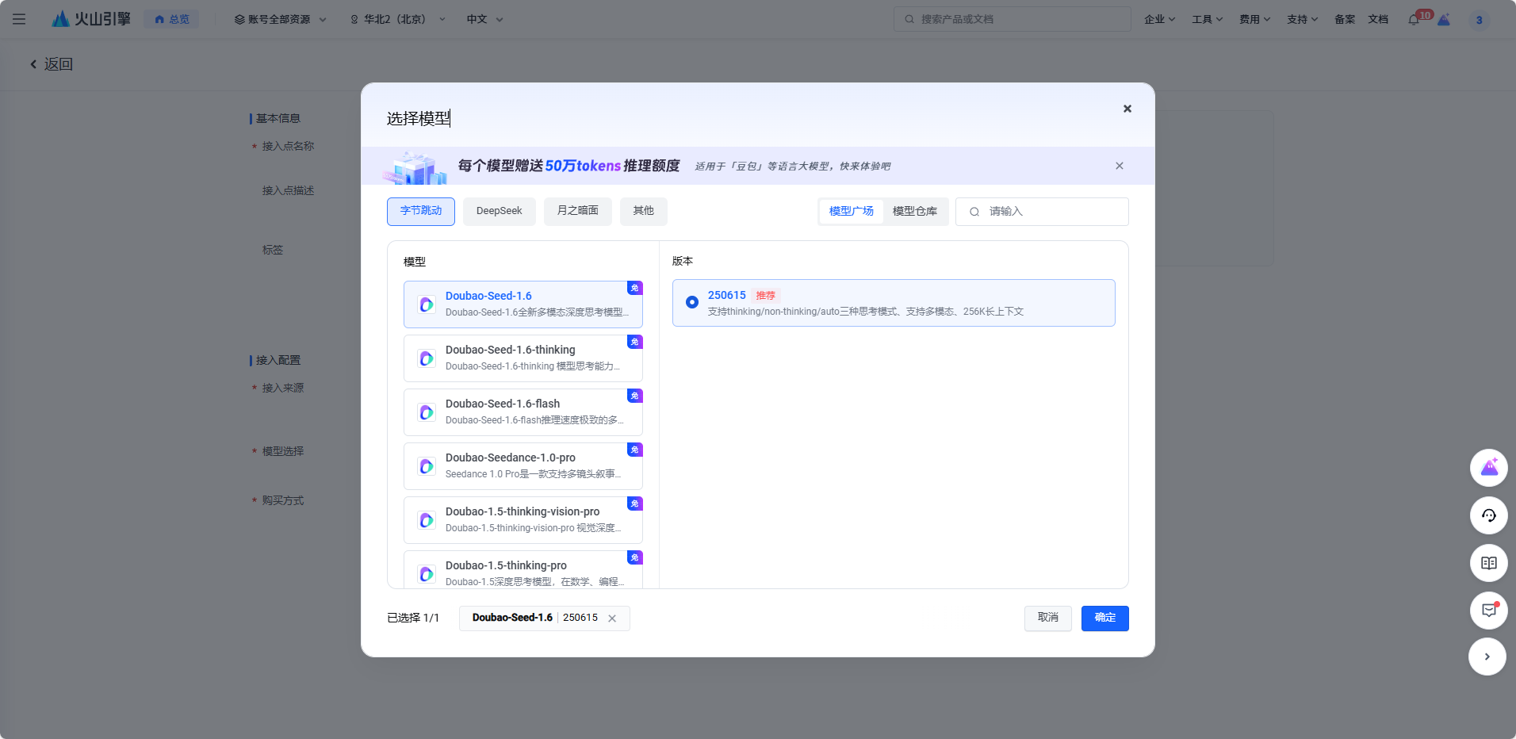
Task: Open the 企业 menu
Action: [1159, 19]
